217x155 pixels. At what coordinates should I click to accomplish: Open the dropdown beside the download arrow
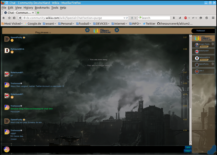136,18
